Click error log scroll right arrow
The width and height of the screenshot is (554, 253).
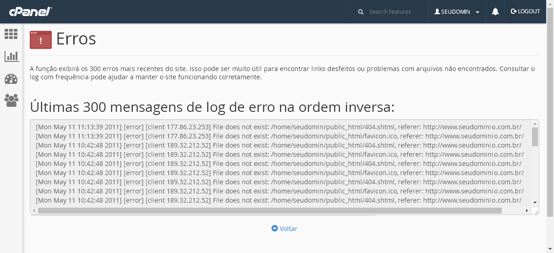(x=527, y=211)
